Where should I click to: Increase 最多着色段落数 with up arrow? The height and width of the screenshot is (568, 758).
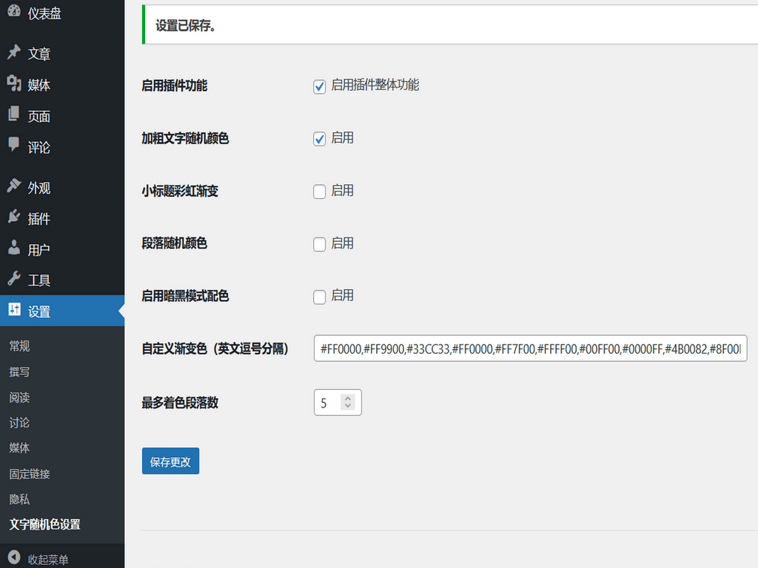click(x=348, y=399)
